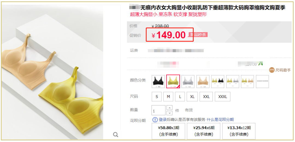Select the yellow bra color thumbnail

pyautogui.click(x=173, y=82)
